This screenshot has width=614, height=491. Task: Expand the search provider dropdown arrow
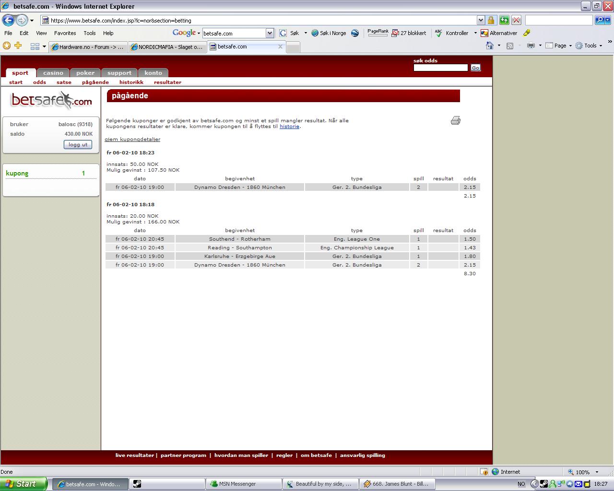(608, 20)
